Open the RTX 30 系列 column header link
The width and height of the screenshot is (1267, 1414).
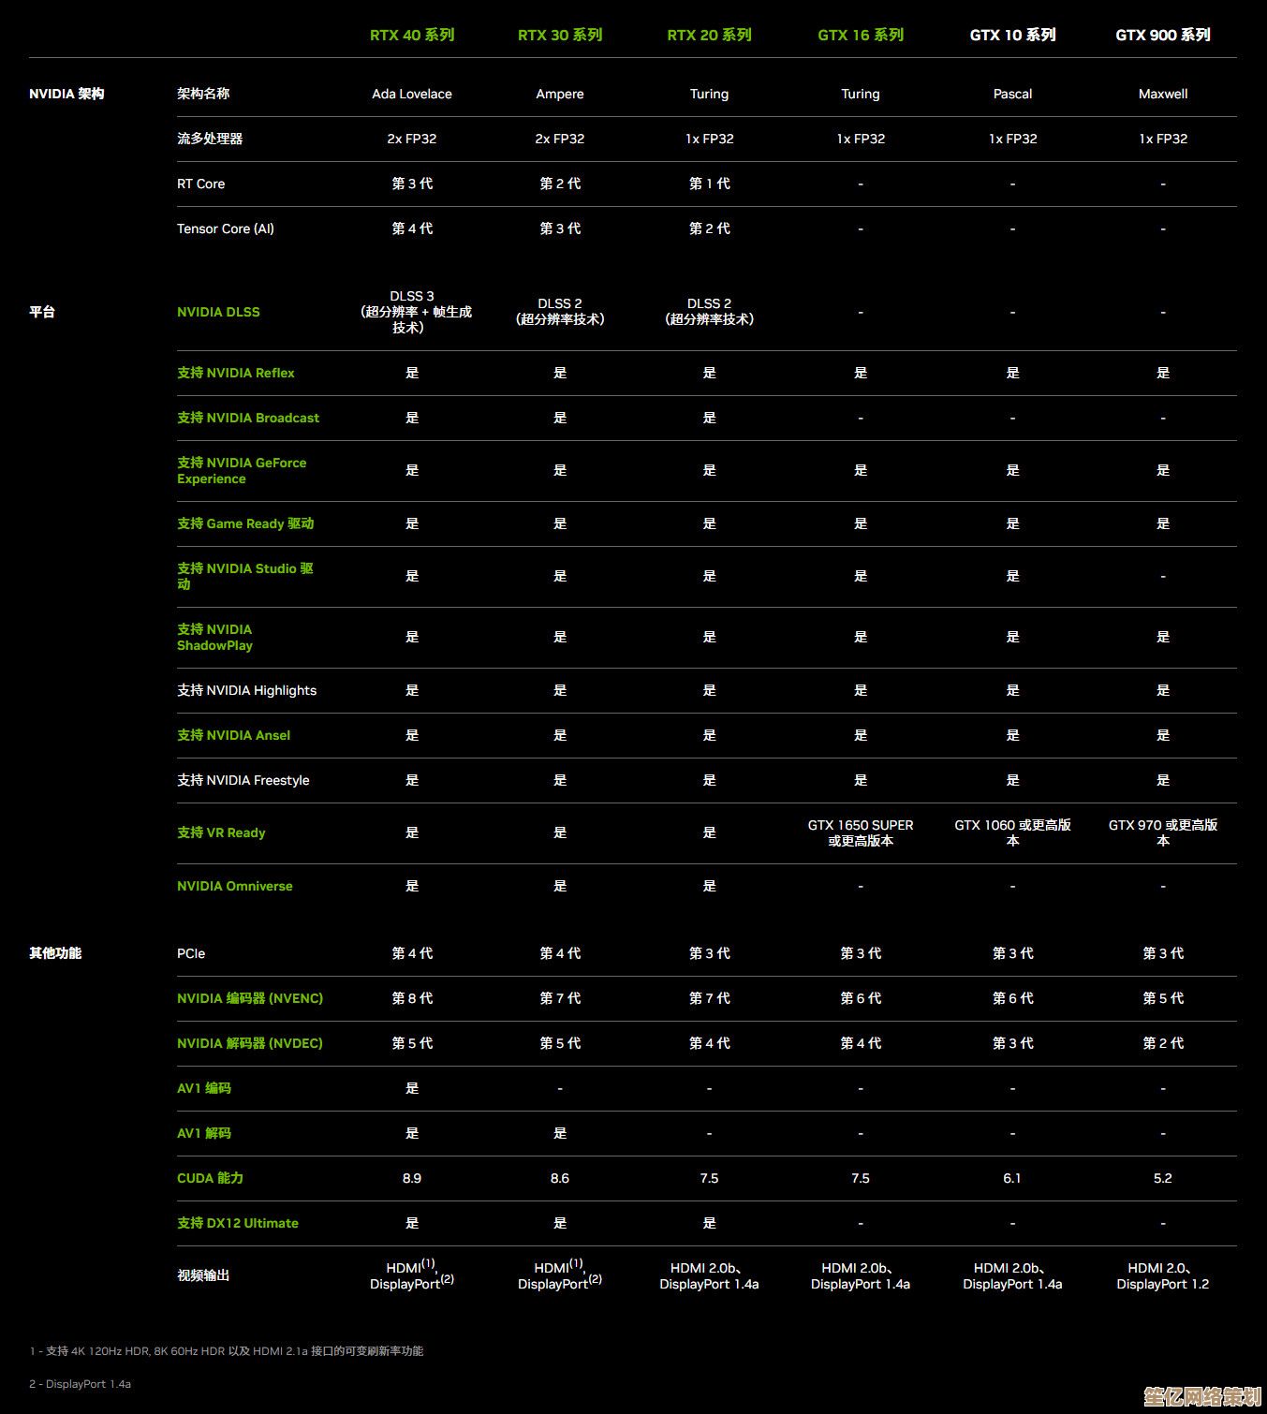[x=560, y=36]
